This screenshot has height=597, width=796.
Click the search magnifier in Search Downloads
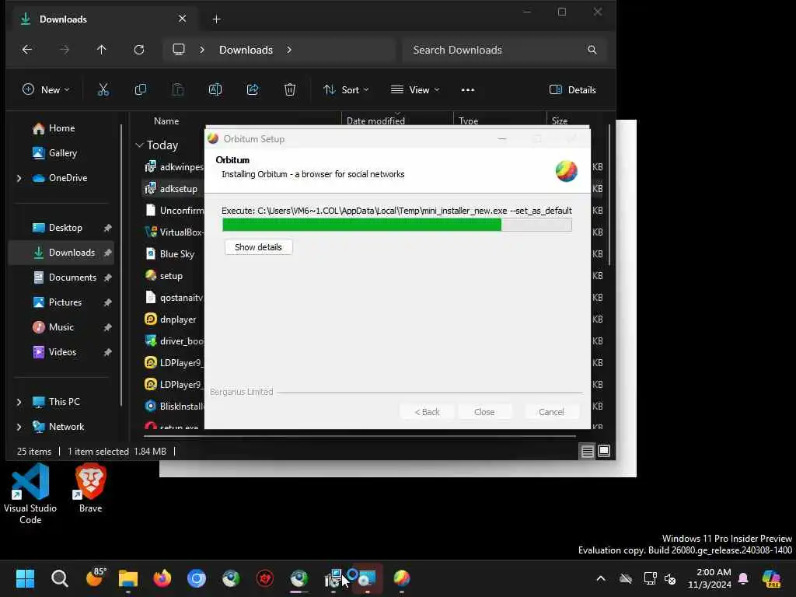click(592, 50)
